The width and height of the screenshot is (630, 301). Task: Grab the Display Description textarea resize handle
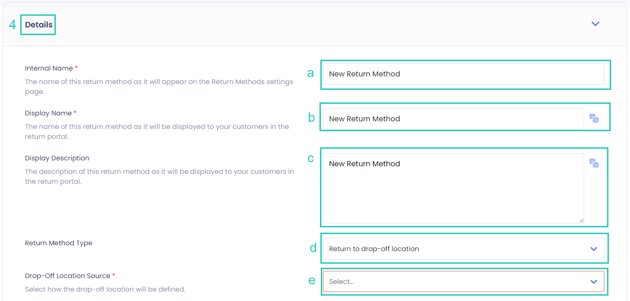(x=581, y=221)
